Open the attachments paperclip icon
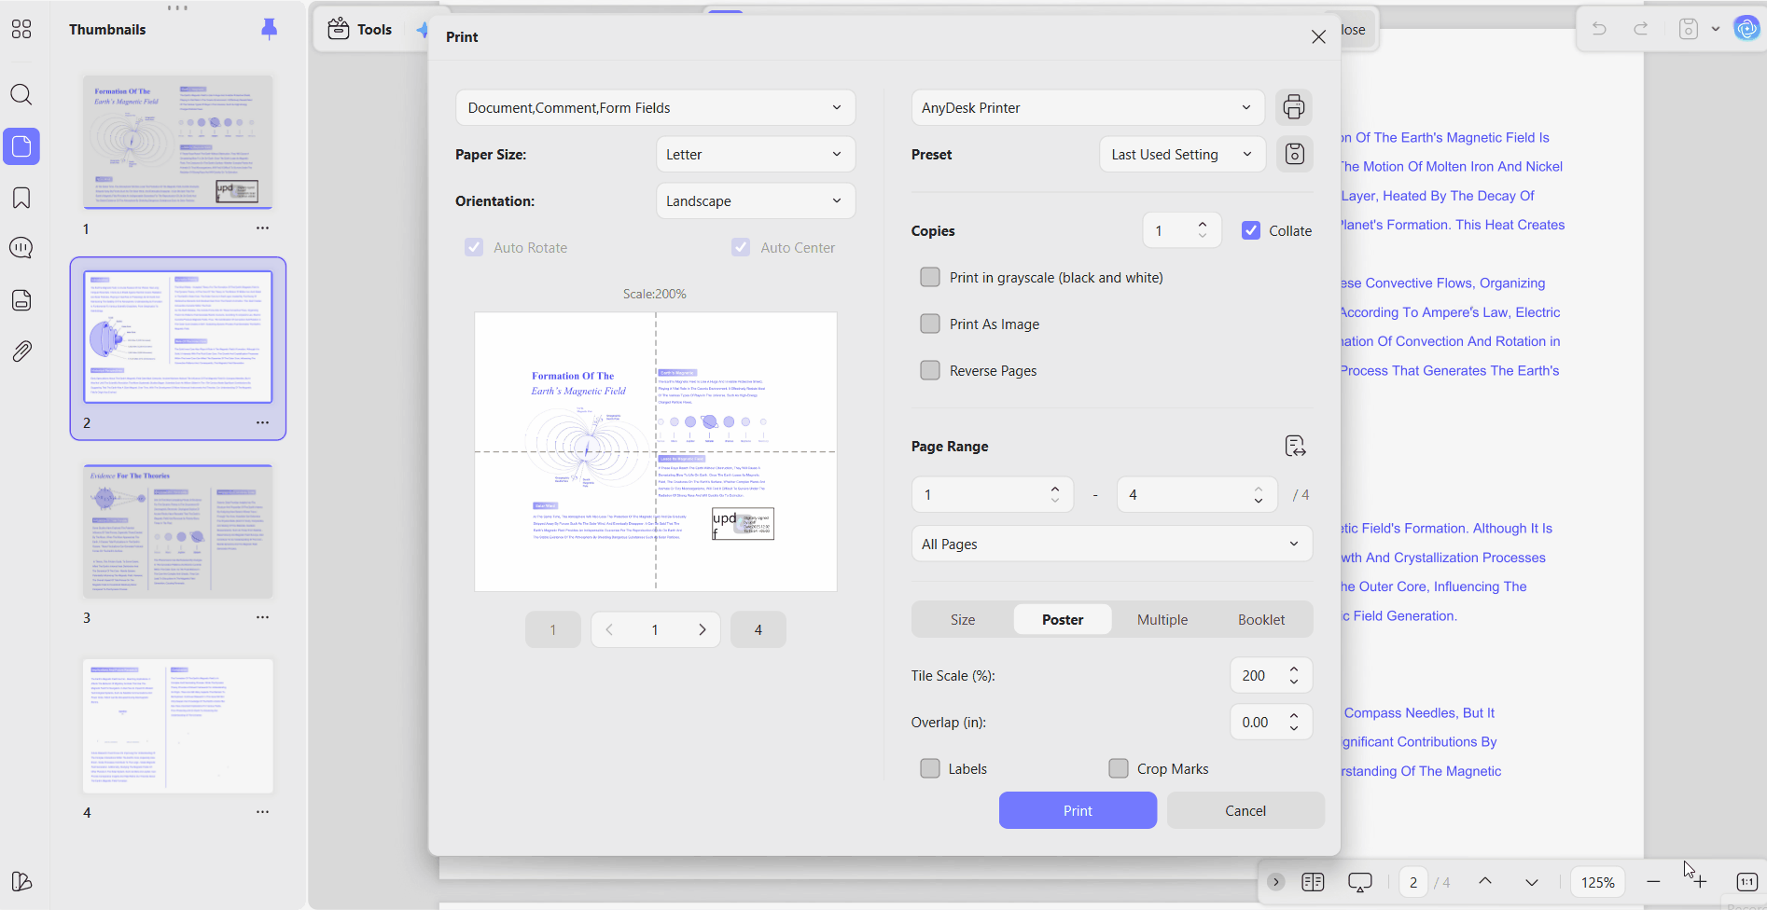The width and height of the screenshot is (1767, 910). [21, 352]
